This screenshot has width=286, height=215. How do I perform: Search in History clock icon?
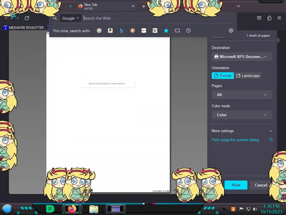point(189,31)
